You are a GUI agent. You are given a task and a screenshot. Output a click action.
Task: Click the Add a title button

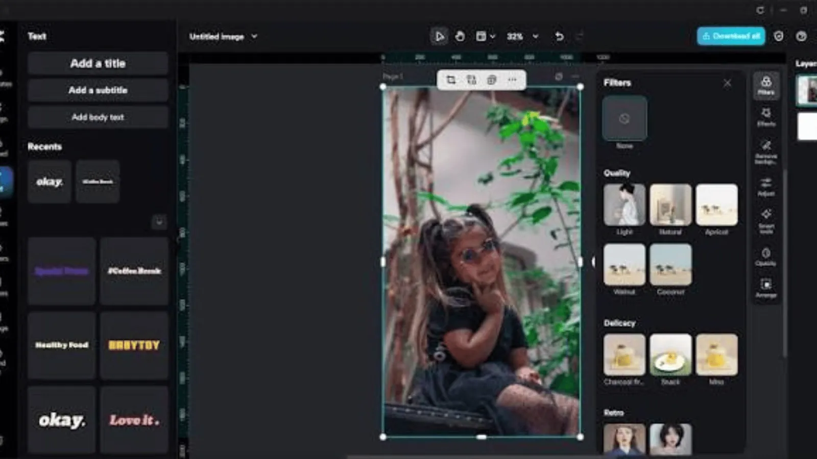pyautogui.click(x=98, y=64)
